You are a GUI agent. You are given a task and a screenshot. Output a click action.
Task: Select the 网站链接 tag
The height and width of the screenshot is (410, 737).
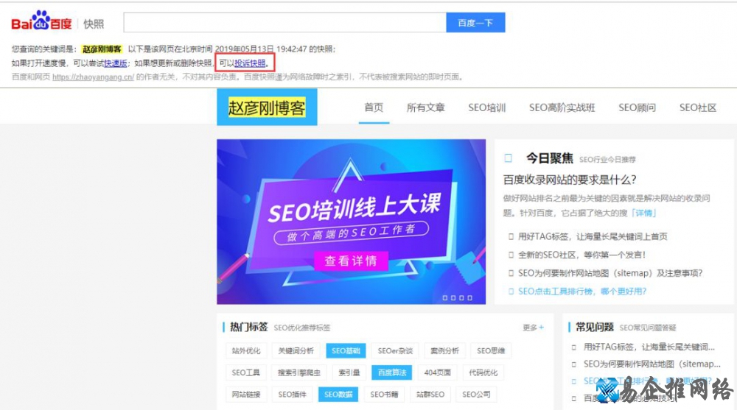246,395
